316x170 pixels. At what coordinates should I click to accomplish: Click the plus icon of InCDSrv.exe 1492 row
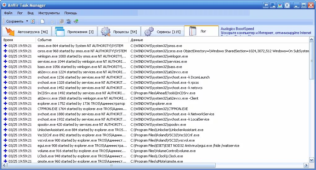click(6, 93)
